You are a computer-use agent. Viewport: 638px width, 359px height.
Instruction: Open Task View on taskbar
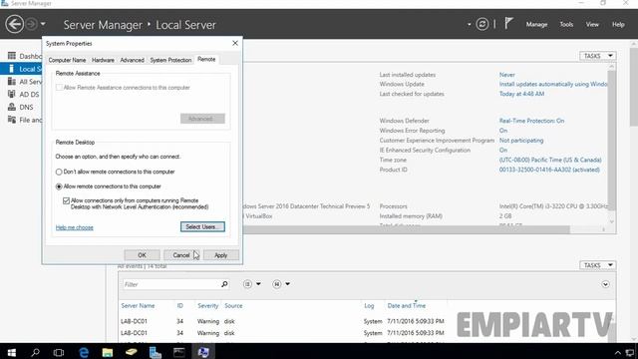pyautogui.click(x=59, y=352)
